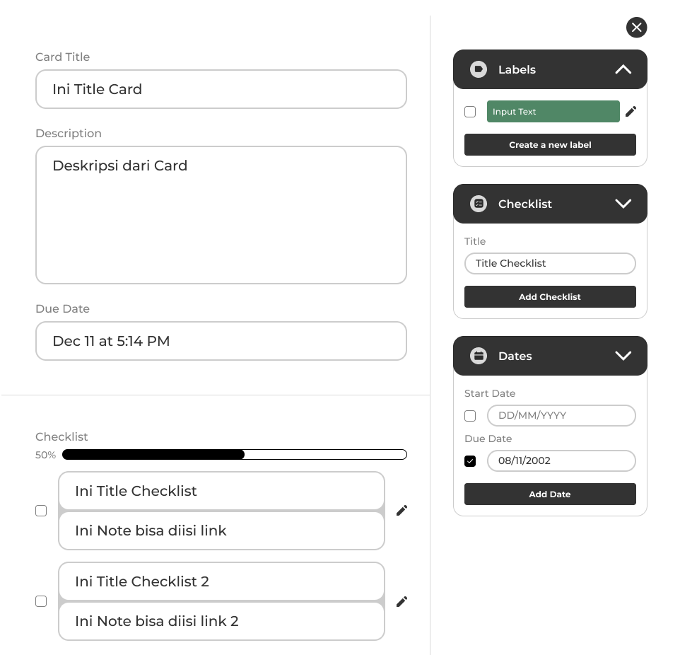Close the card dialog
The height and width of the screenshot is (655, 680).
pos(636,28)
